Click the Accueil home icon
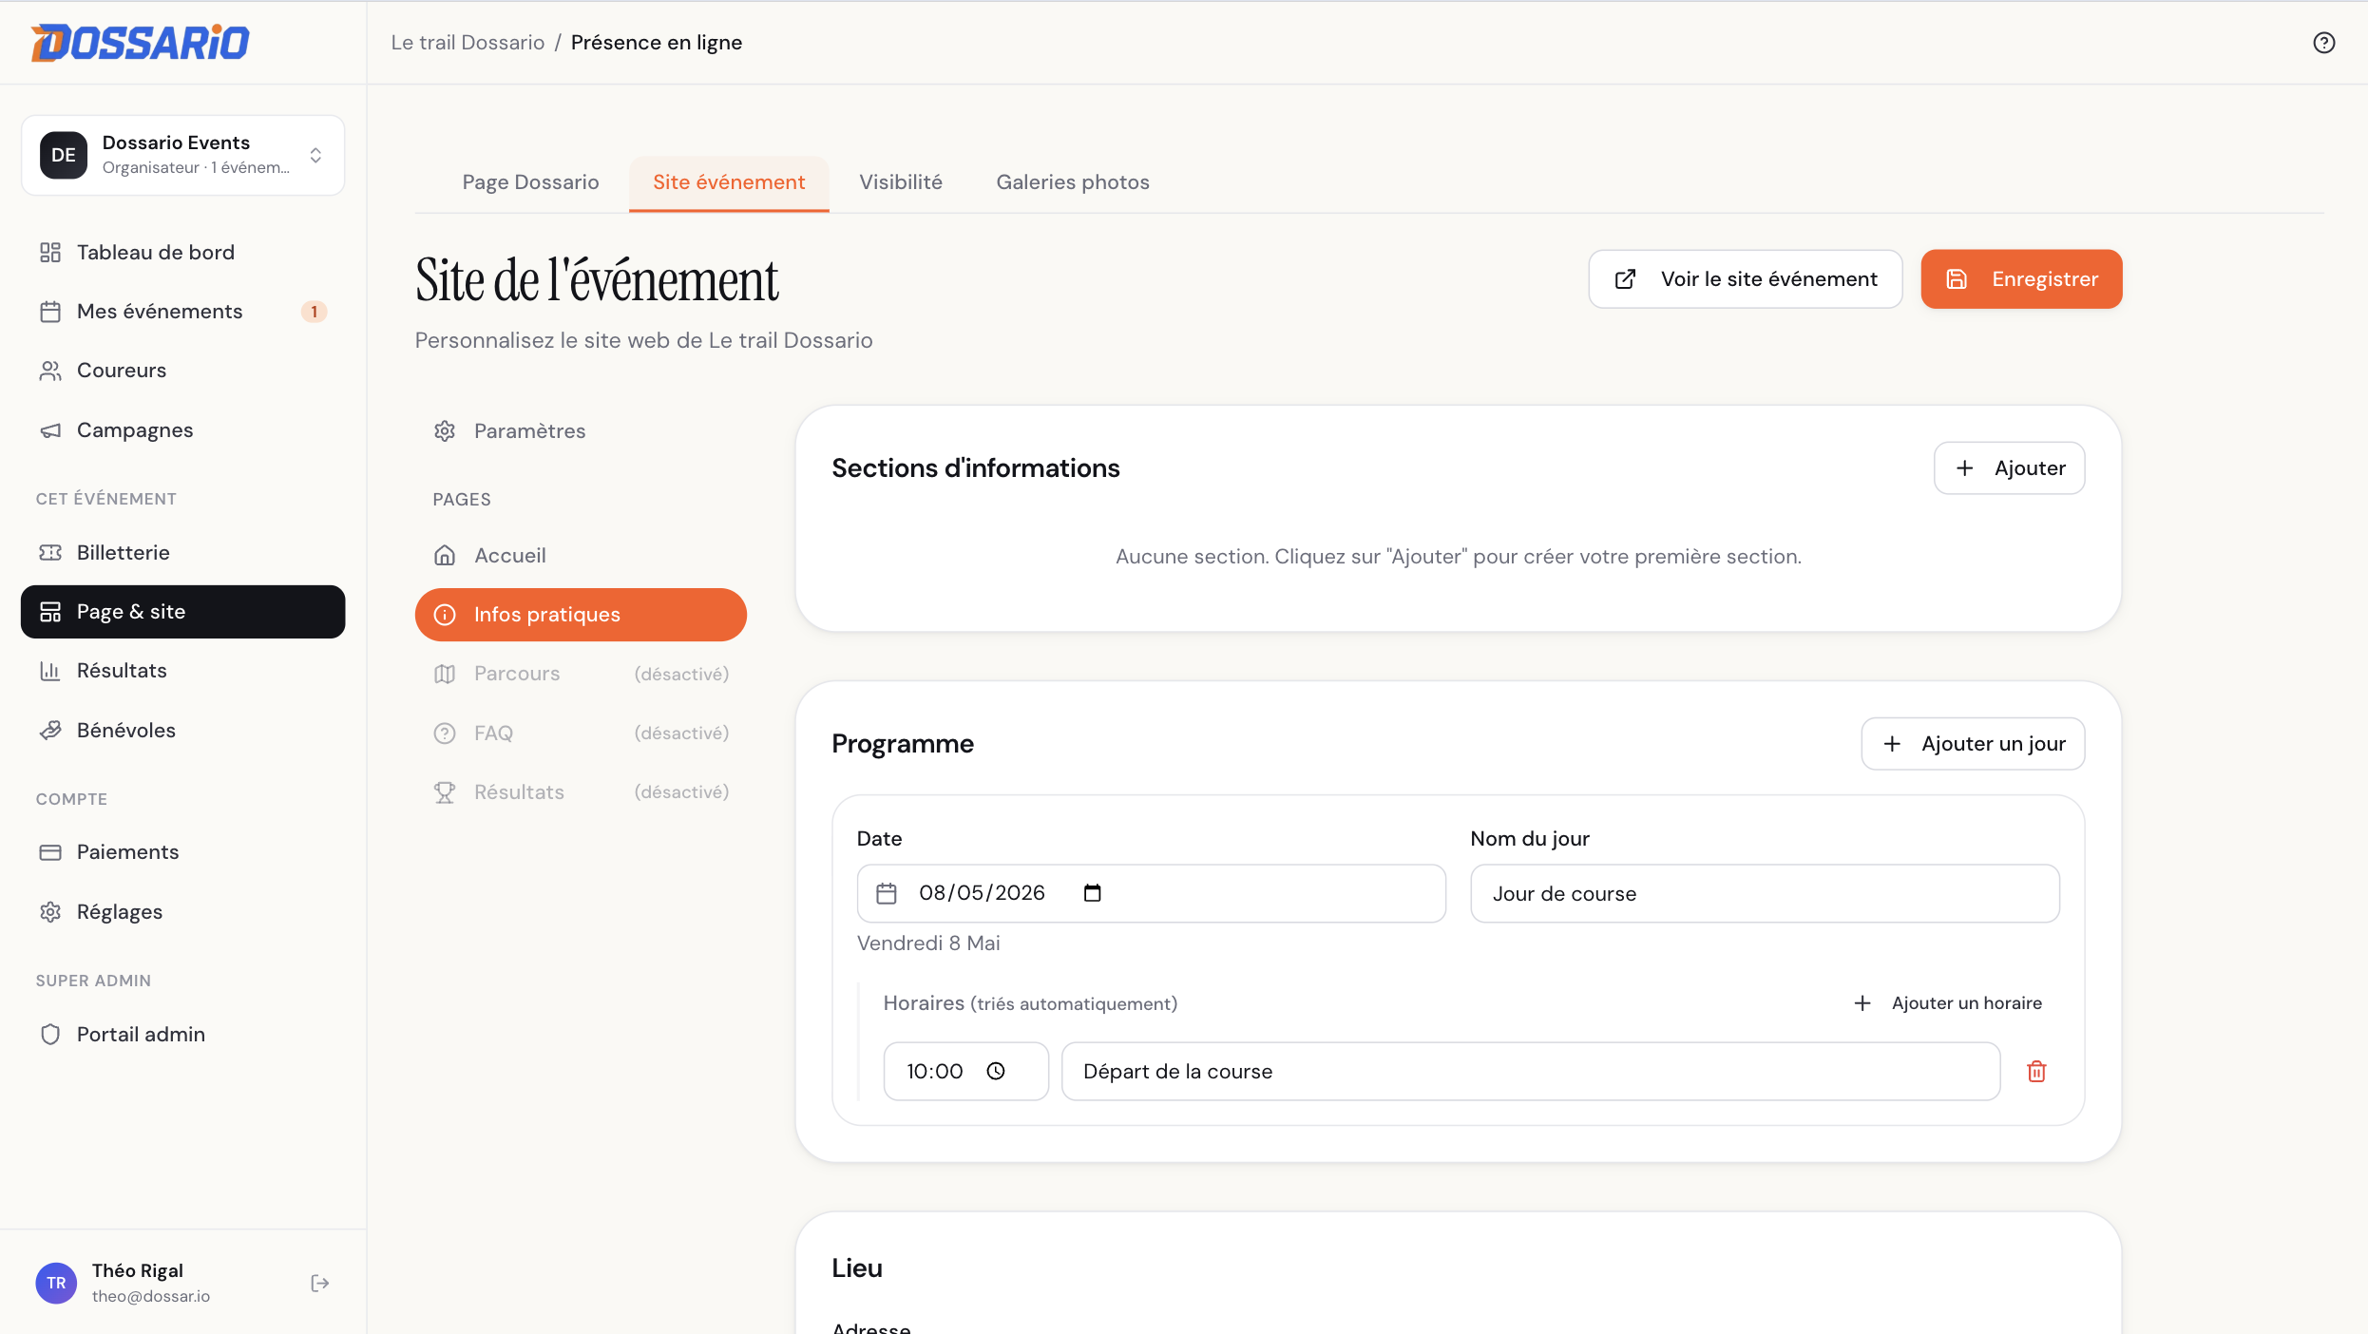 click(x=445, y=556)
